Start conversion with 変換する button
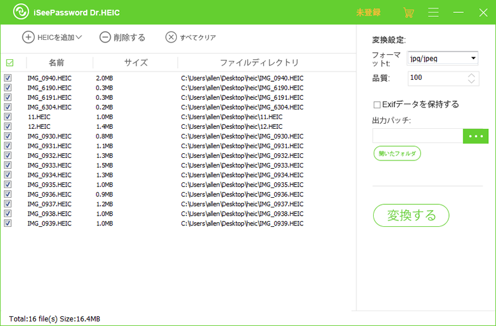This screenshot has height=326, width=496. click(411, 215)
